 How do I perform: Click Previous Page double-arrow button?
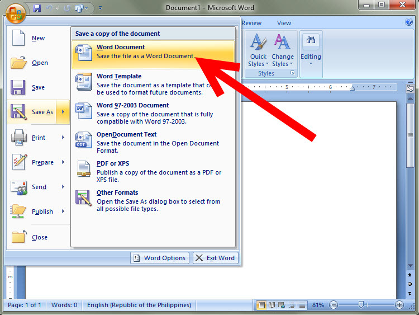click(410, 275)
